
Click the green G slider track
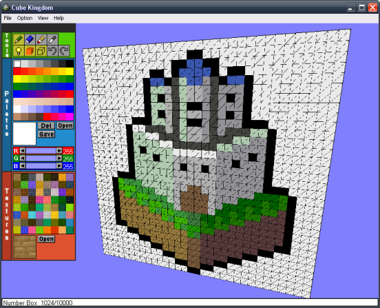(41, 158)
